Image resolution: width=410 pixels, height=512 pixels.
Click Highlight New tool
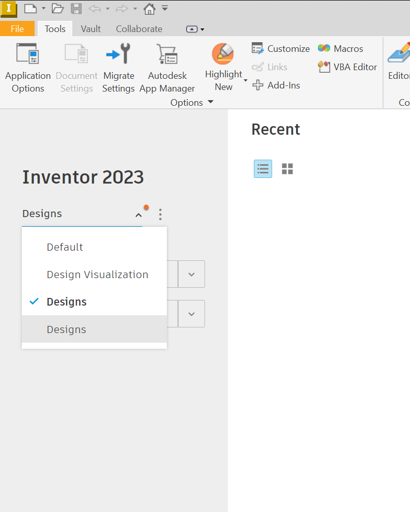click(x=223, y=67)
